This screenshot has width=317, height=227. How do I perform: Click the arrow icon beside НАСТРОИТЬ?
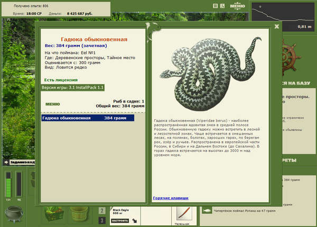tap(135, 221)
